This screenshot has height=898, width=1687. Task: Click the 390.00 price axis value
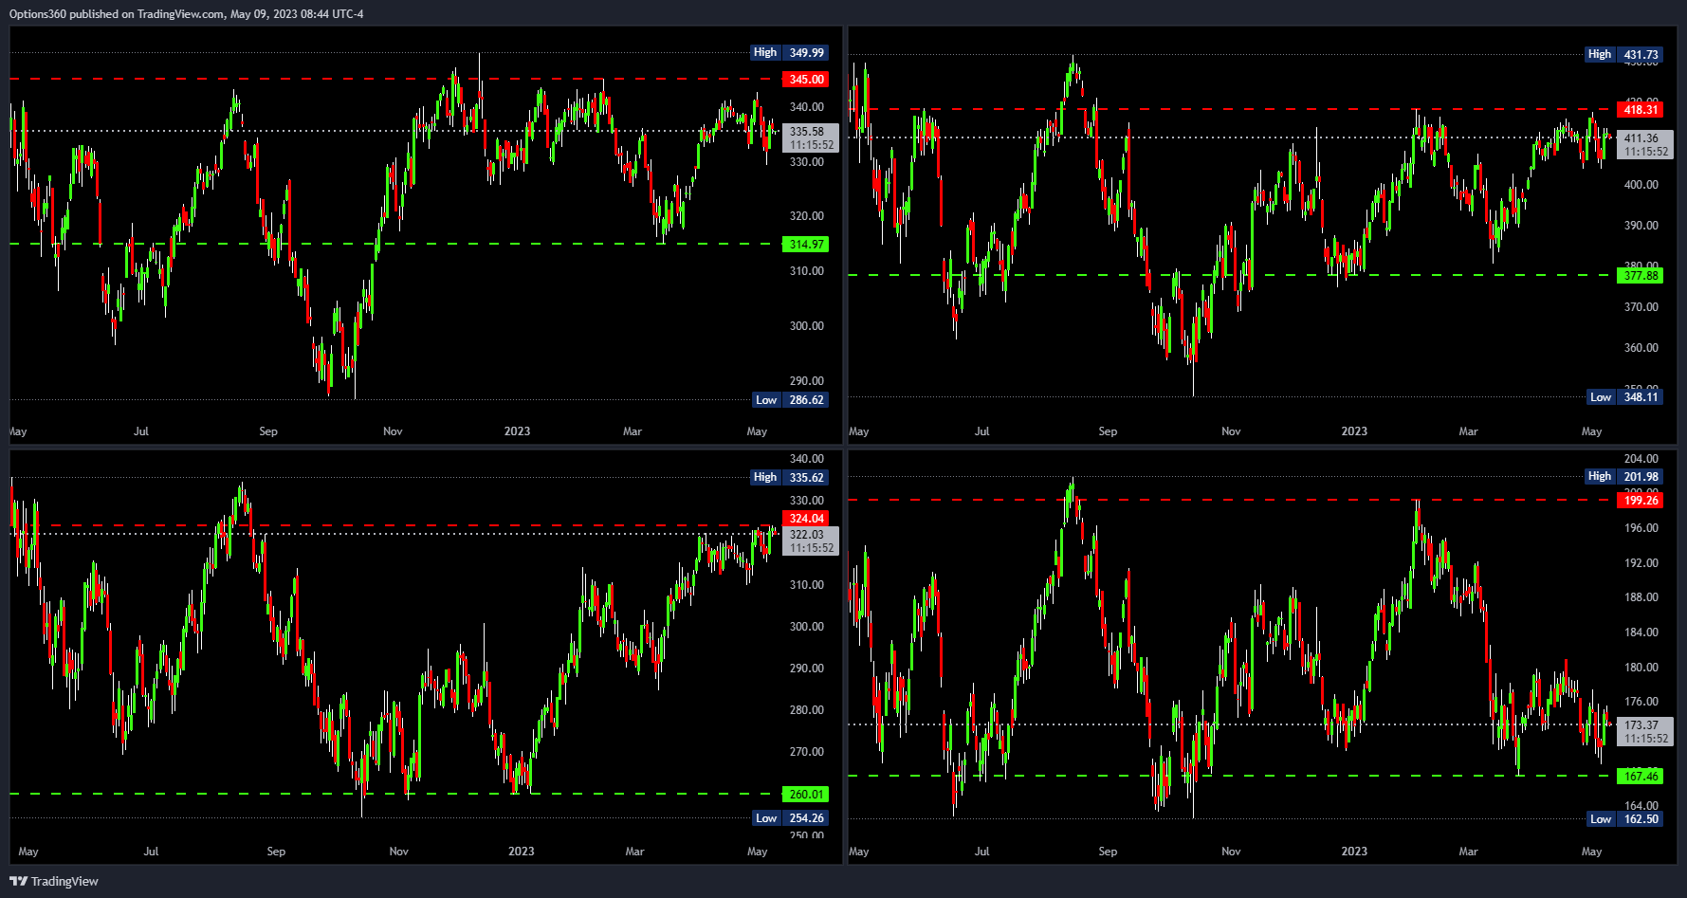[1641, 226]
